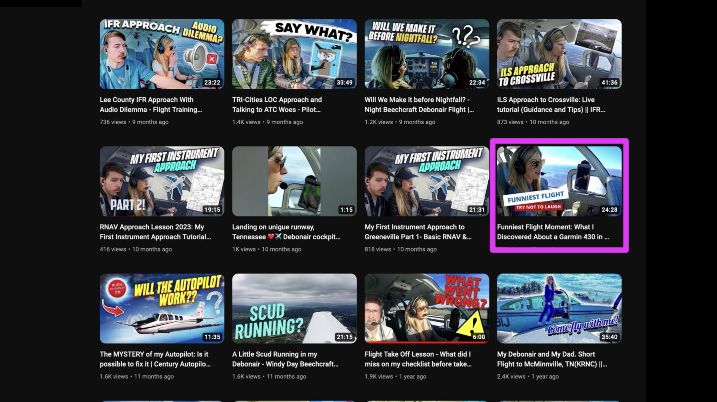Open the 'What Went Wrong?' video thumbnail
The width and height of the screenshot is (717, 402).
(x=427, y=308)
